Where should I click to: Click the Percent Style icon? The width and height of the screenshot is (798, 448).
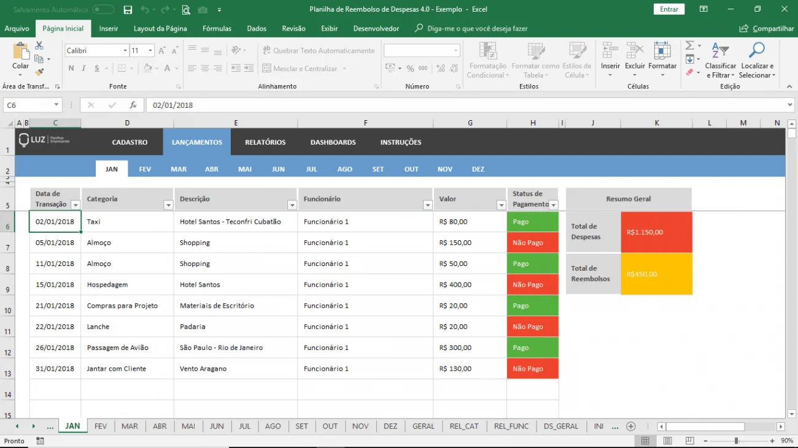point(410,69)
